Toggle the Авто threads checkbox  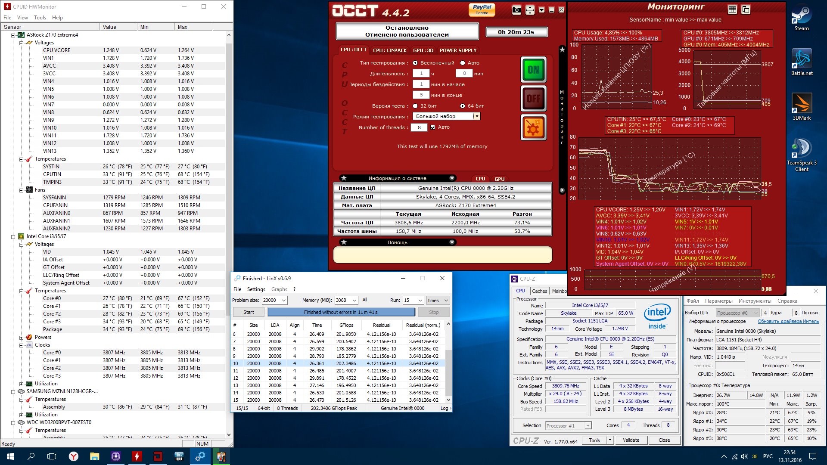(x=432, y=127)
